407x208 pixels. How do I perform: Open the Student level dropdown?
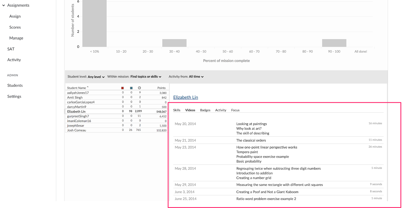click(96, 77)
